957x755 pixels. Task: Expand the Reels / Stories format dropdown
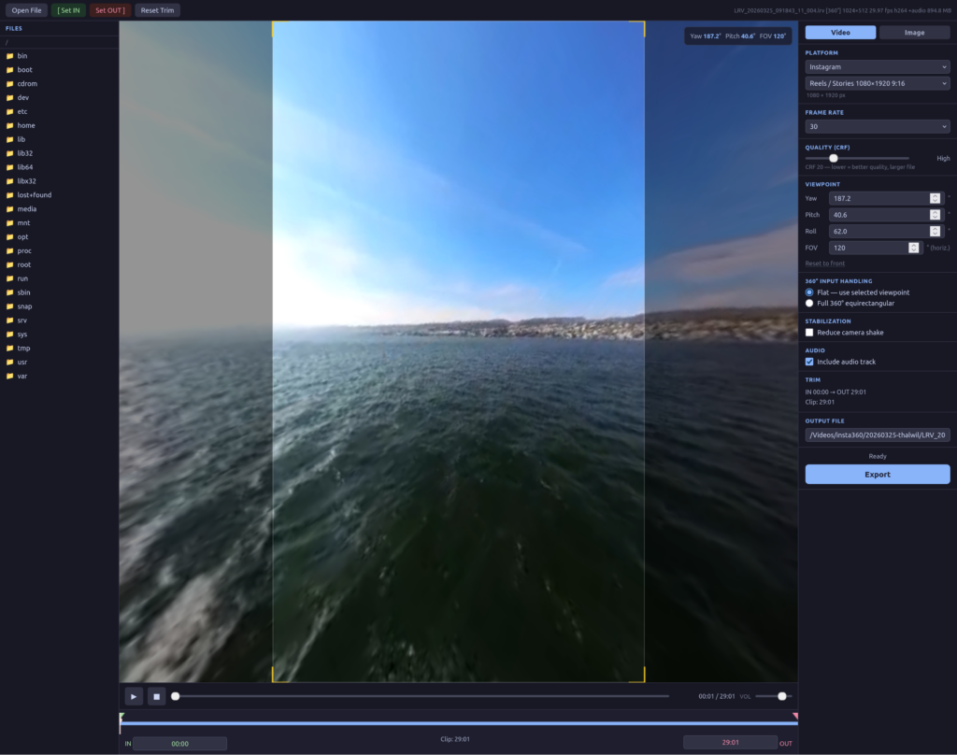point(878,83)
